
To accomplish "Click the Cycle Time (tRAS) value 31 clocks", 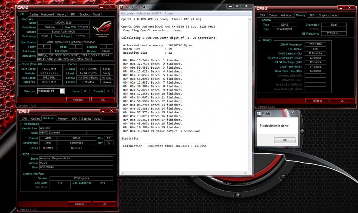I will click(x=315, y=67).
